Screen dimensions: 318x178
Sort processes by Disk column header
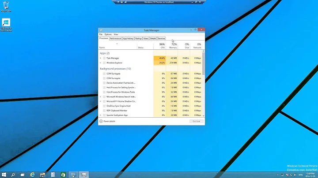[184, 46]
